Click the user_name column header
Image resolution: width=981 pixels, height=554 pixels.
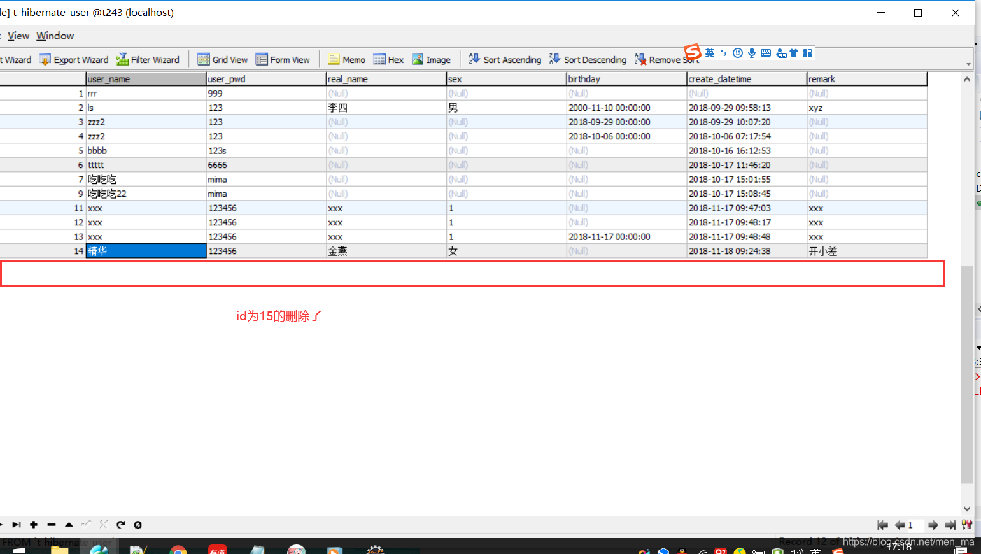(x=146, y=79)
